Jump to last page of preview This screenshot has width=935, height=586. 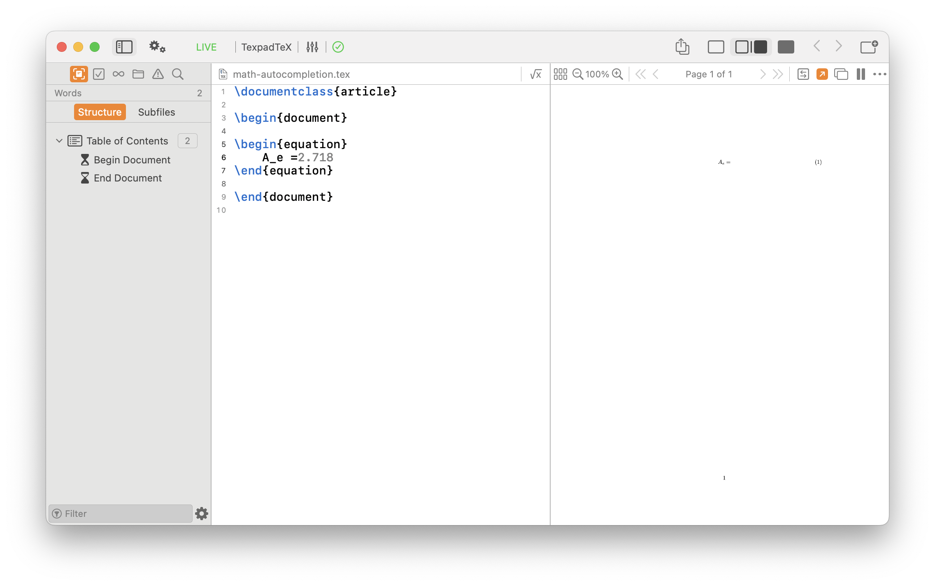coord(778,74)
